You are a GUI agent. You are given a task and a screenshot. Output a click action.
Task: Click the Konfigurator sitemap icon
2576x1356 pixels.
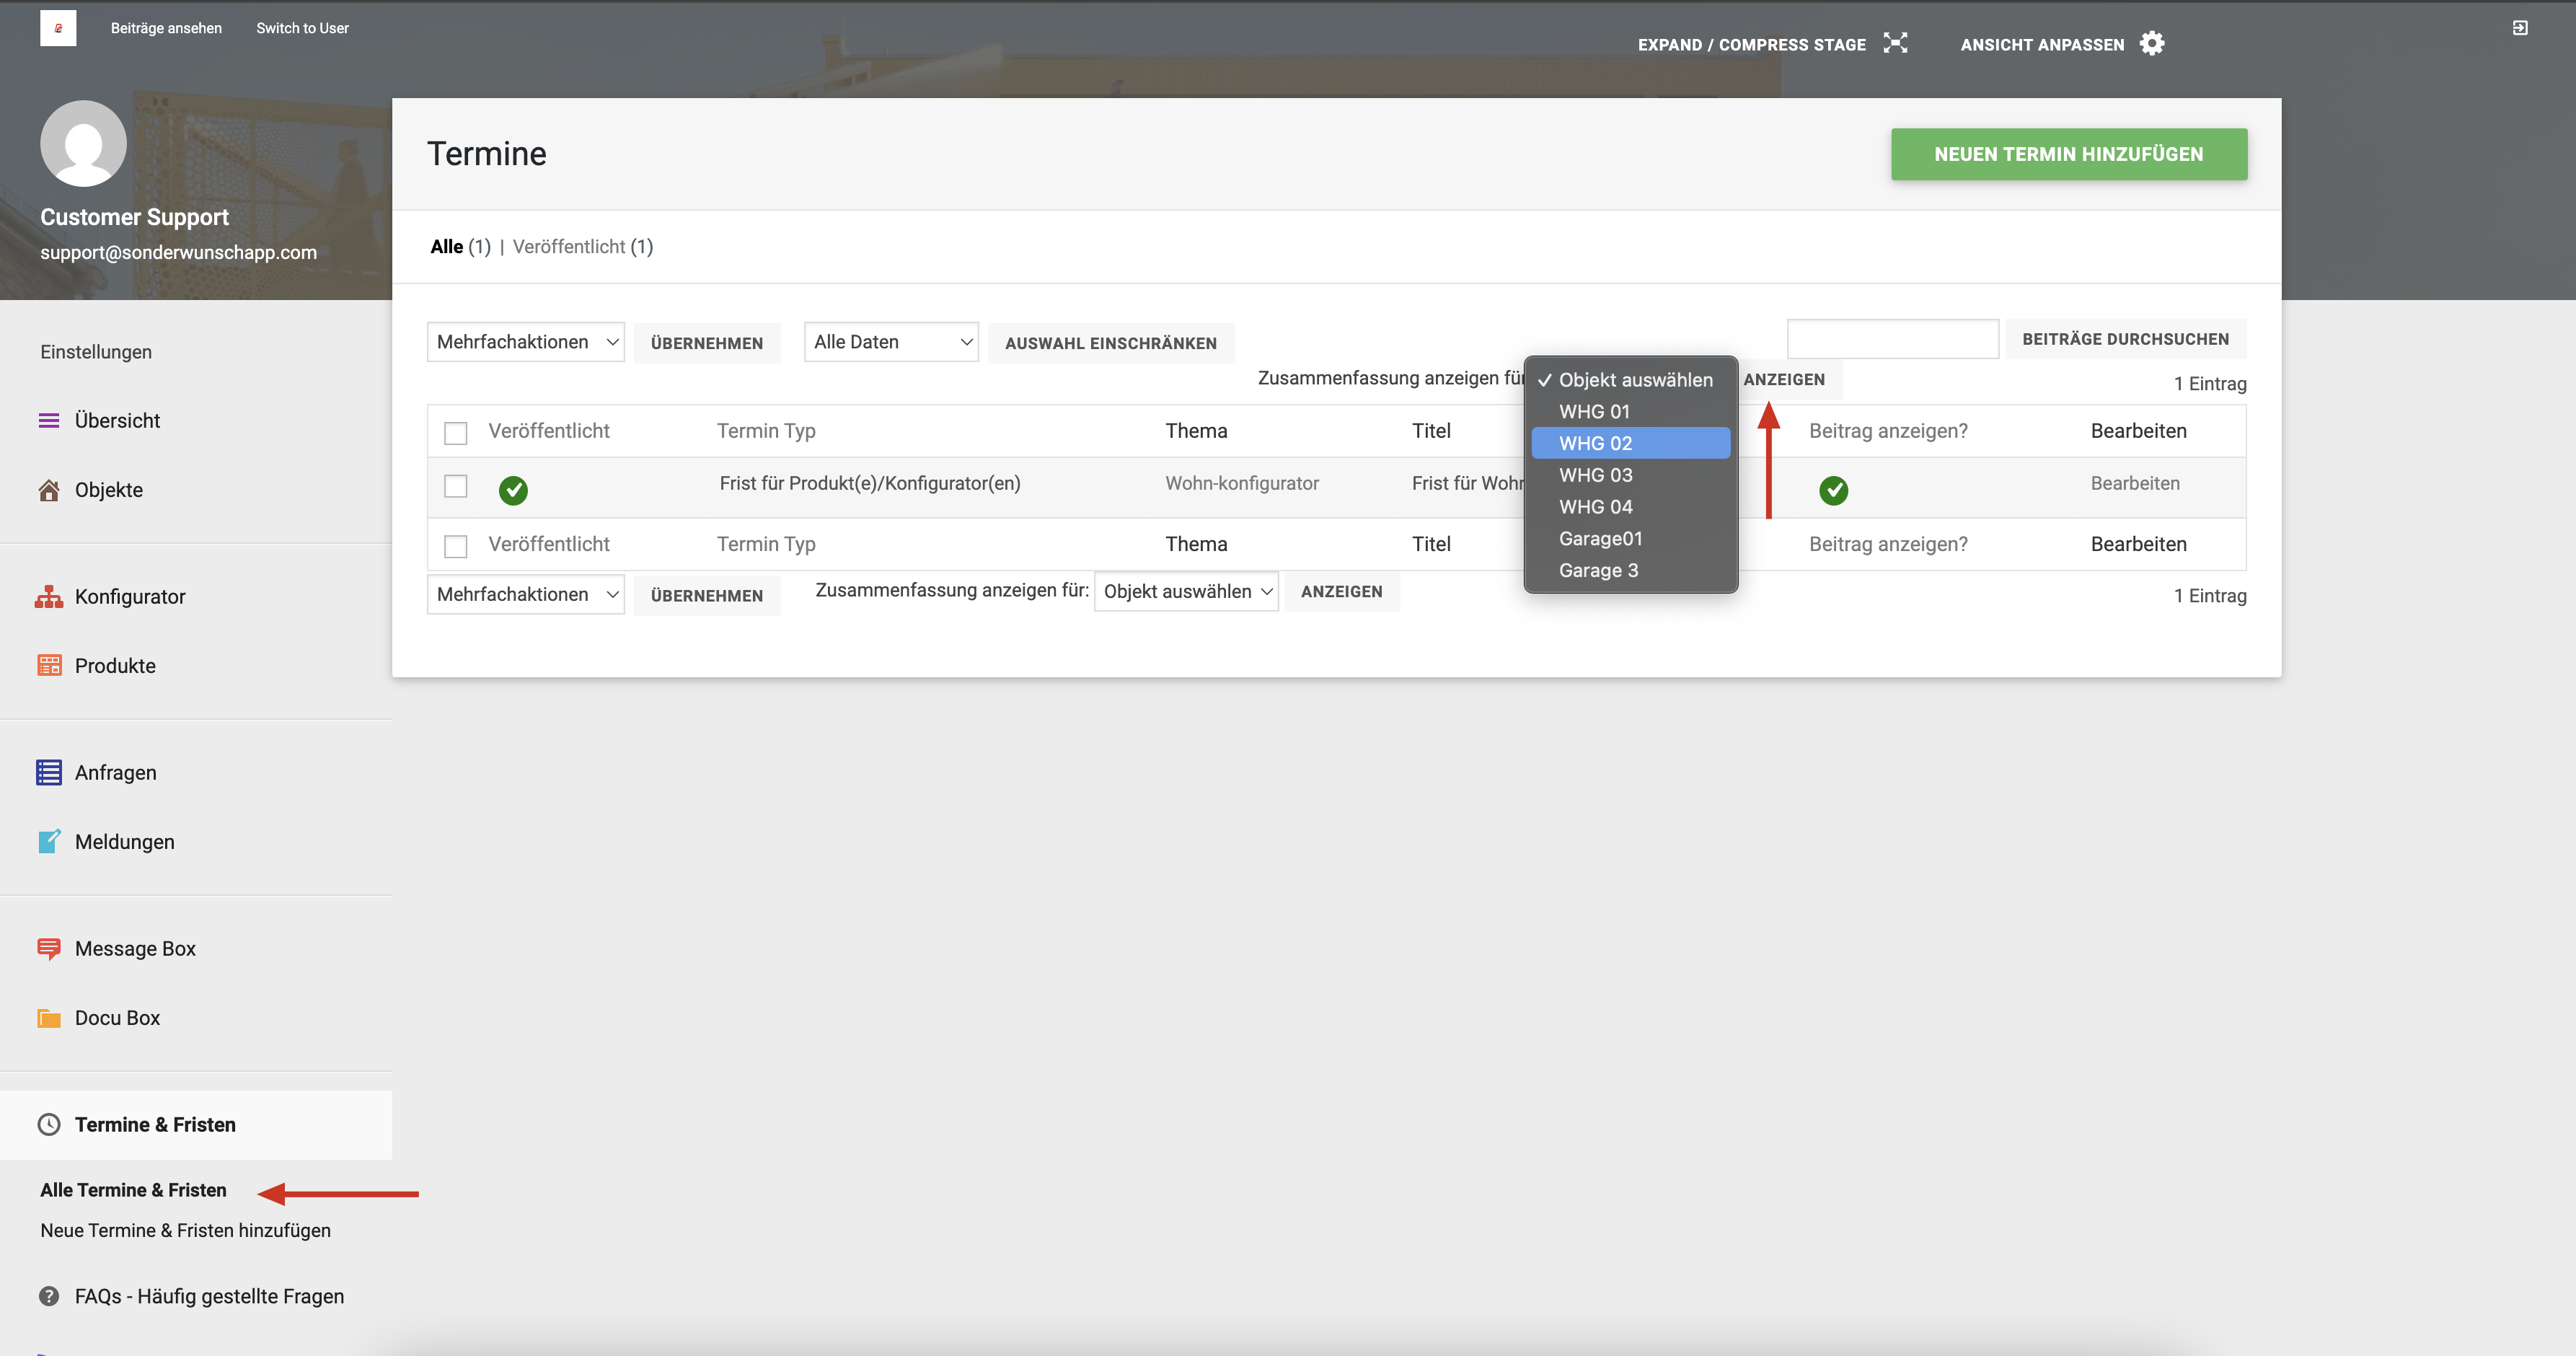pos(49,597)
